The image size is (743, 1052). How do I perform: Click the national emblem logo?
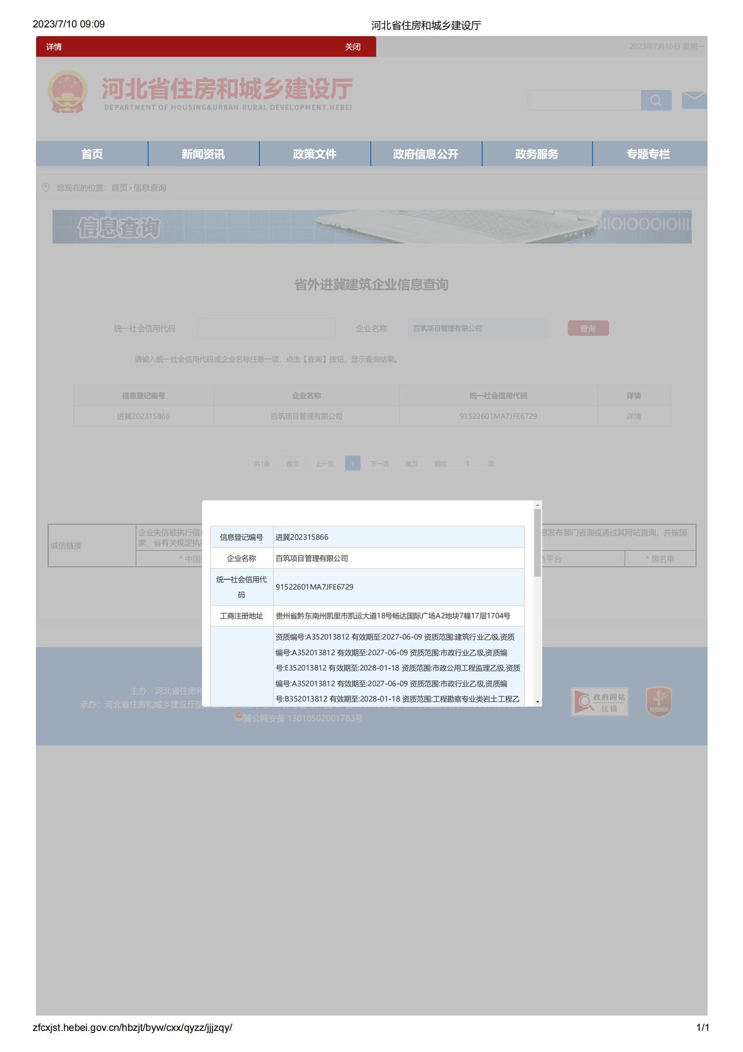(x=67, y=91)
